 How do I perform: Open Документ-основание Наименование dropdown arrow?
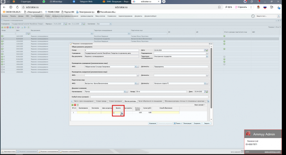pos(125,92)
